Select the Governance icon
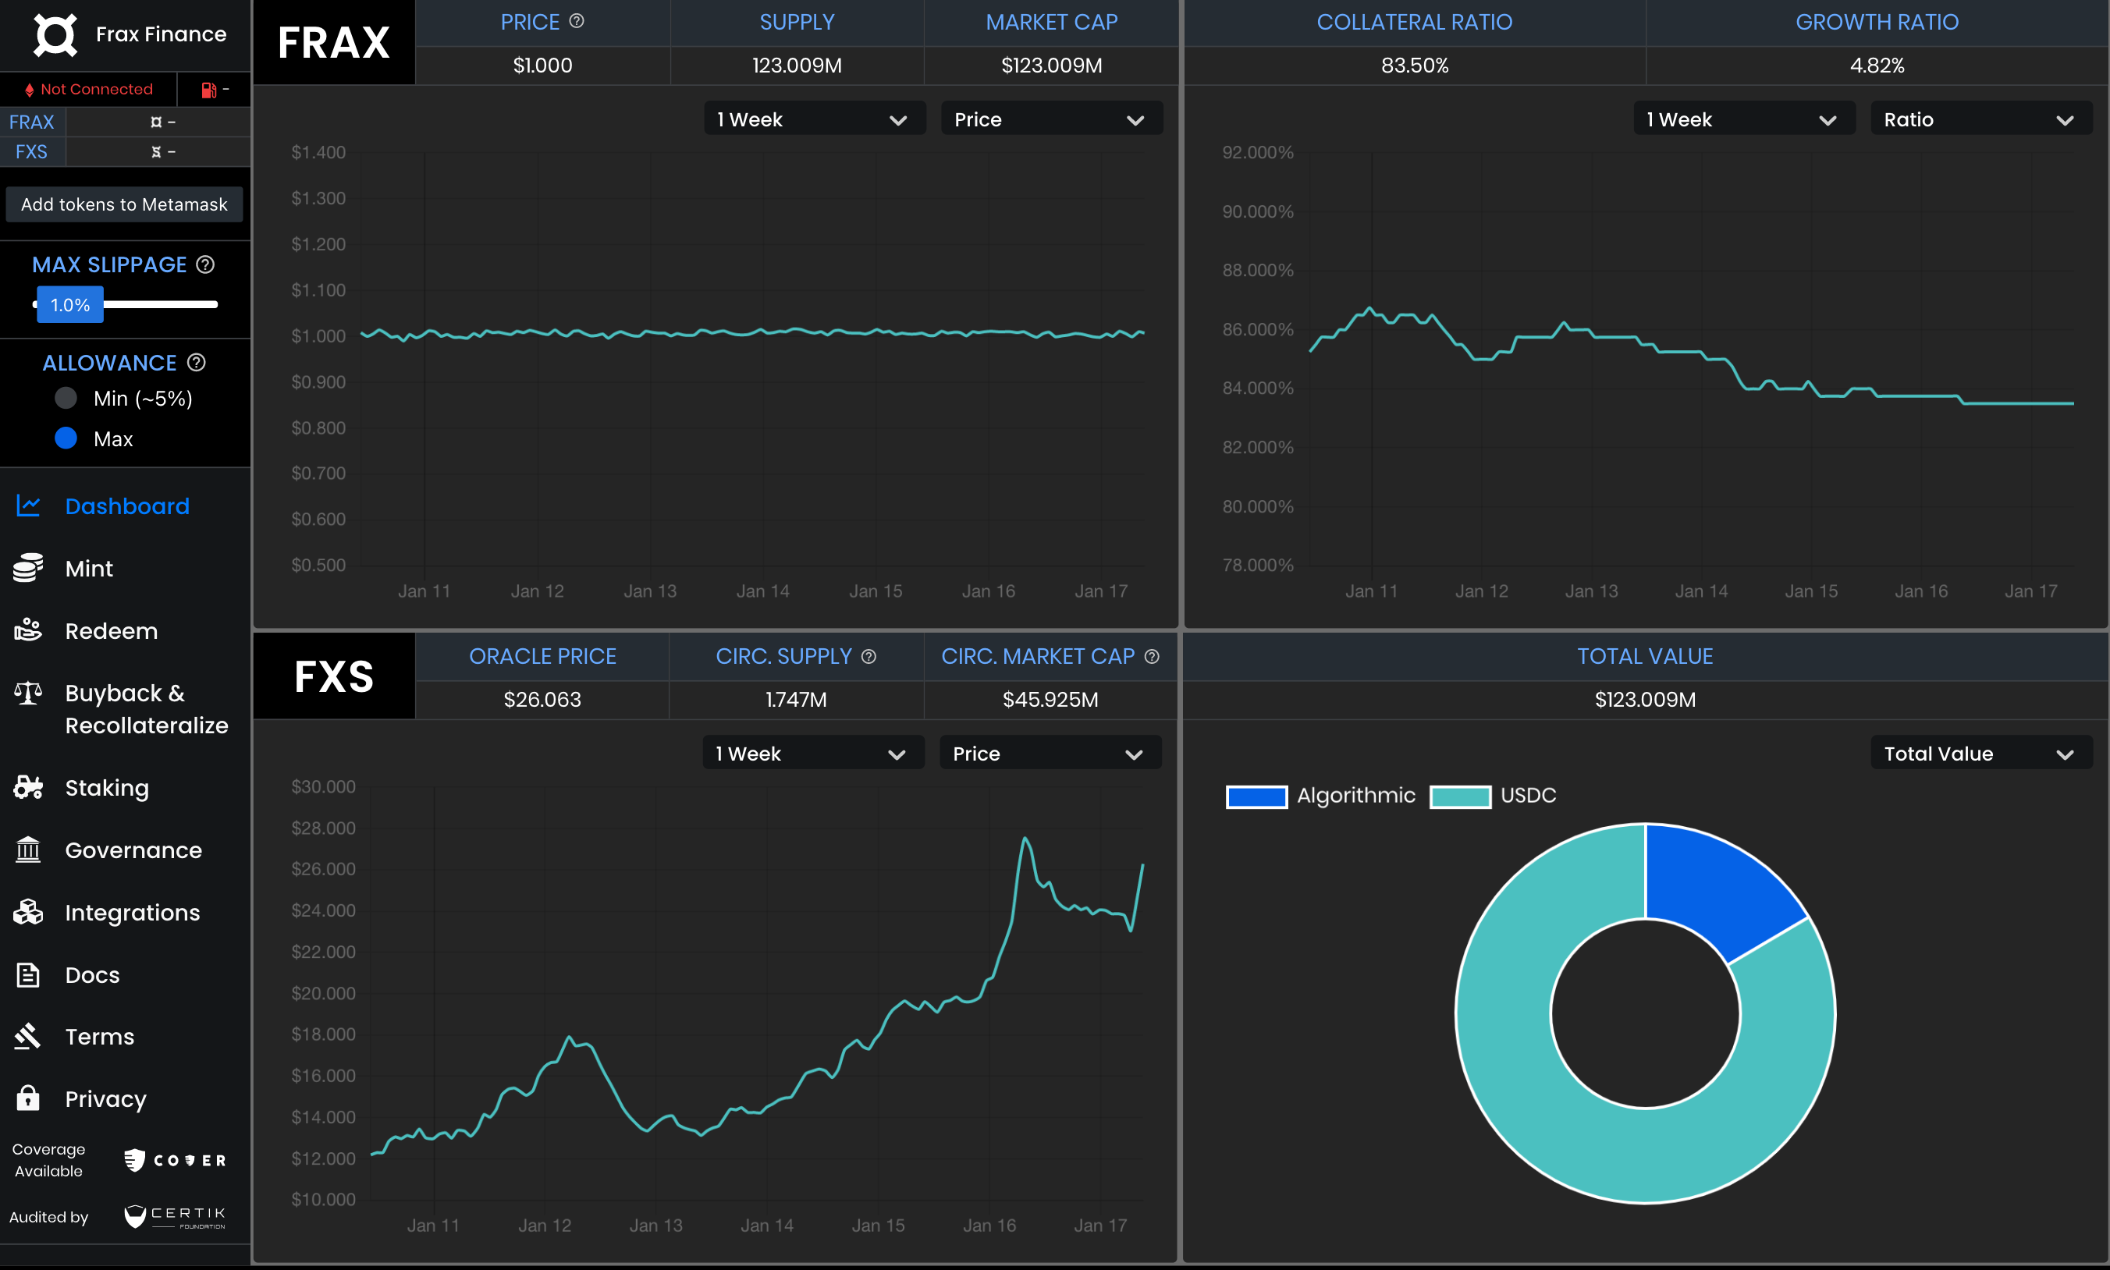Viewport: 2110px width, 1270px height. pyautogui.click(x=28, y=850)
